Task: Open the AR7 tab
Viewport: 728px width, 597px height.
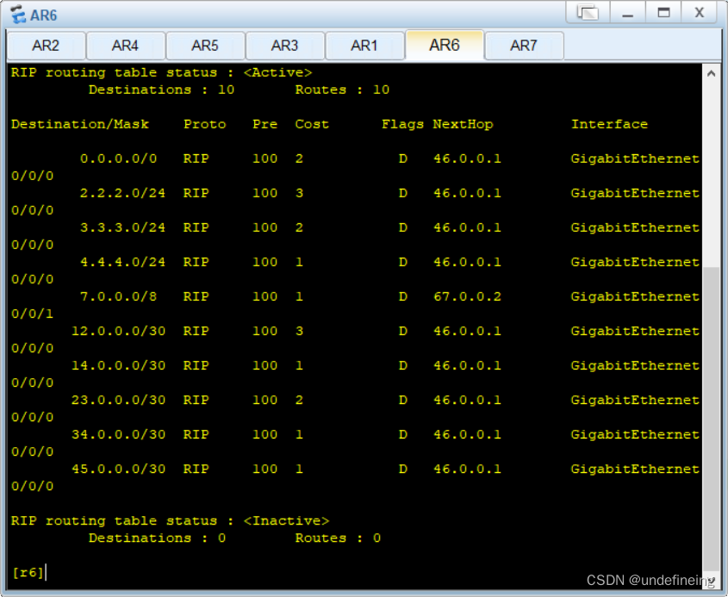Action: tap(524, 46)
